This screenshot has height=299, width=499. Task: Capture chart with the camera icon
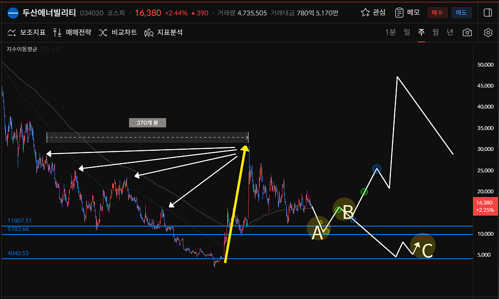pos(467,33)
